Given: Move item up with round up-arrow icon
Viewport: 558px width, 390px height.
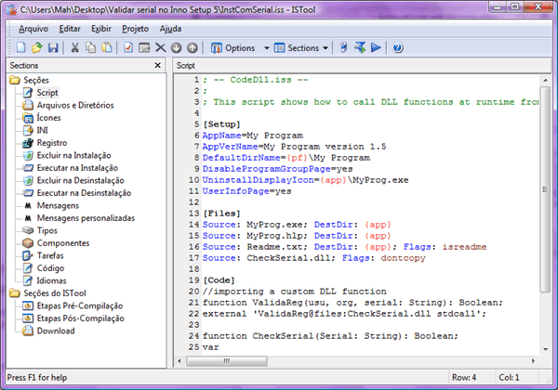Looking at the screenshot, I should coord(193,47).
